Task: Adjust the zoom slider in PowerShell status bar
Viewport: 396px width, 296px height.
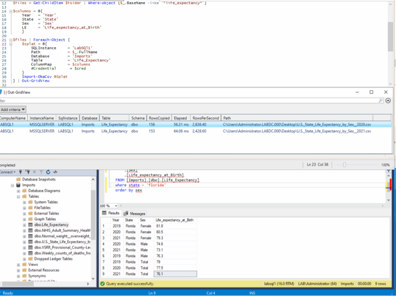Action: 344,165
